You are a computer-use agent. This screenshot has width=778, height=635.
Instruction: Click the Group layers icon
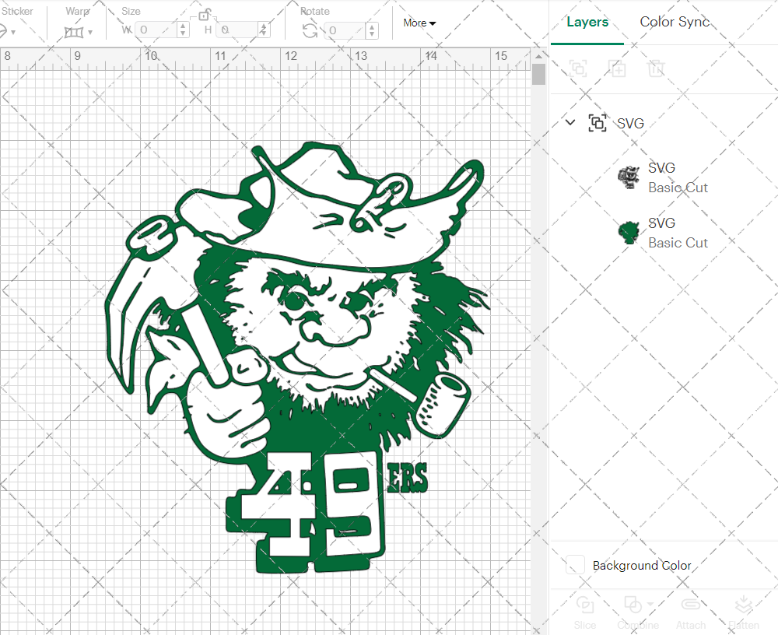coord(579,68)
